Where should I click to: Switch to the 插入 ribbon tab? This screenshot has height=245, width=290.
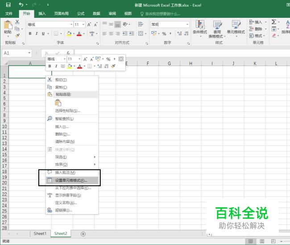click(42, 13)
